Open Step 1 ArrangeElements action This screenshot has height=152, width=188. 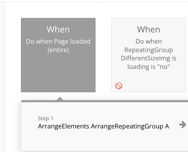click(103, 123)
